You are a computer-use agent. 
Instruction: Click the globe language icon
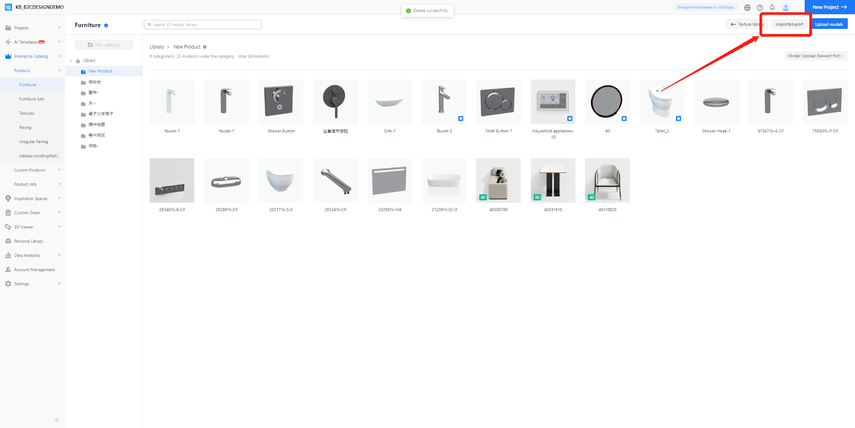tap(747, 7)
